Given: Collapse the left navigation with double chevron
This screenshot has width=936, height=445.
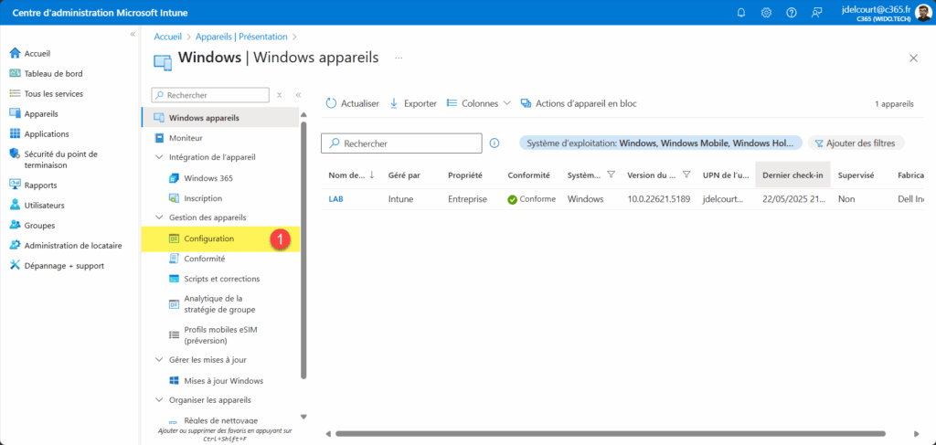Looking at the screenshot, I should pyautogui.click(x=133, y=34).
